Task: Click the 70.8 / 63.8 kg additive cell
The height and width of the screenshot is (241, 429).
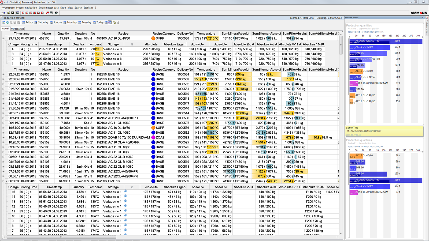Action: point(323,137)
